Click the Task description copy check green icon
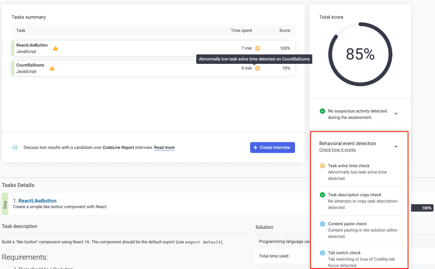 coord(322,195)
